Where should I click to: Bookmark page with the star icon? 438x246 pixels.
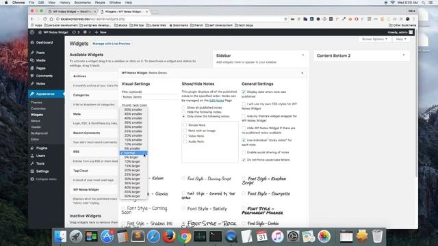tap(285, 19)
